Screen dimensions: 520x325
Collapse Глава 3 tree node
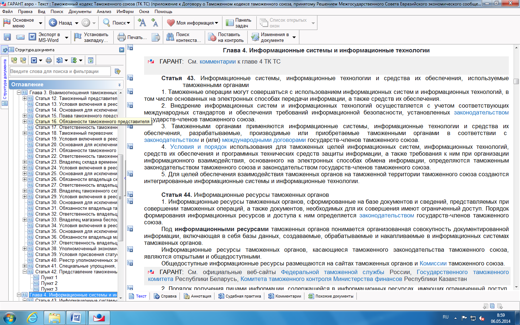[x=19, y=93]
